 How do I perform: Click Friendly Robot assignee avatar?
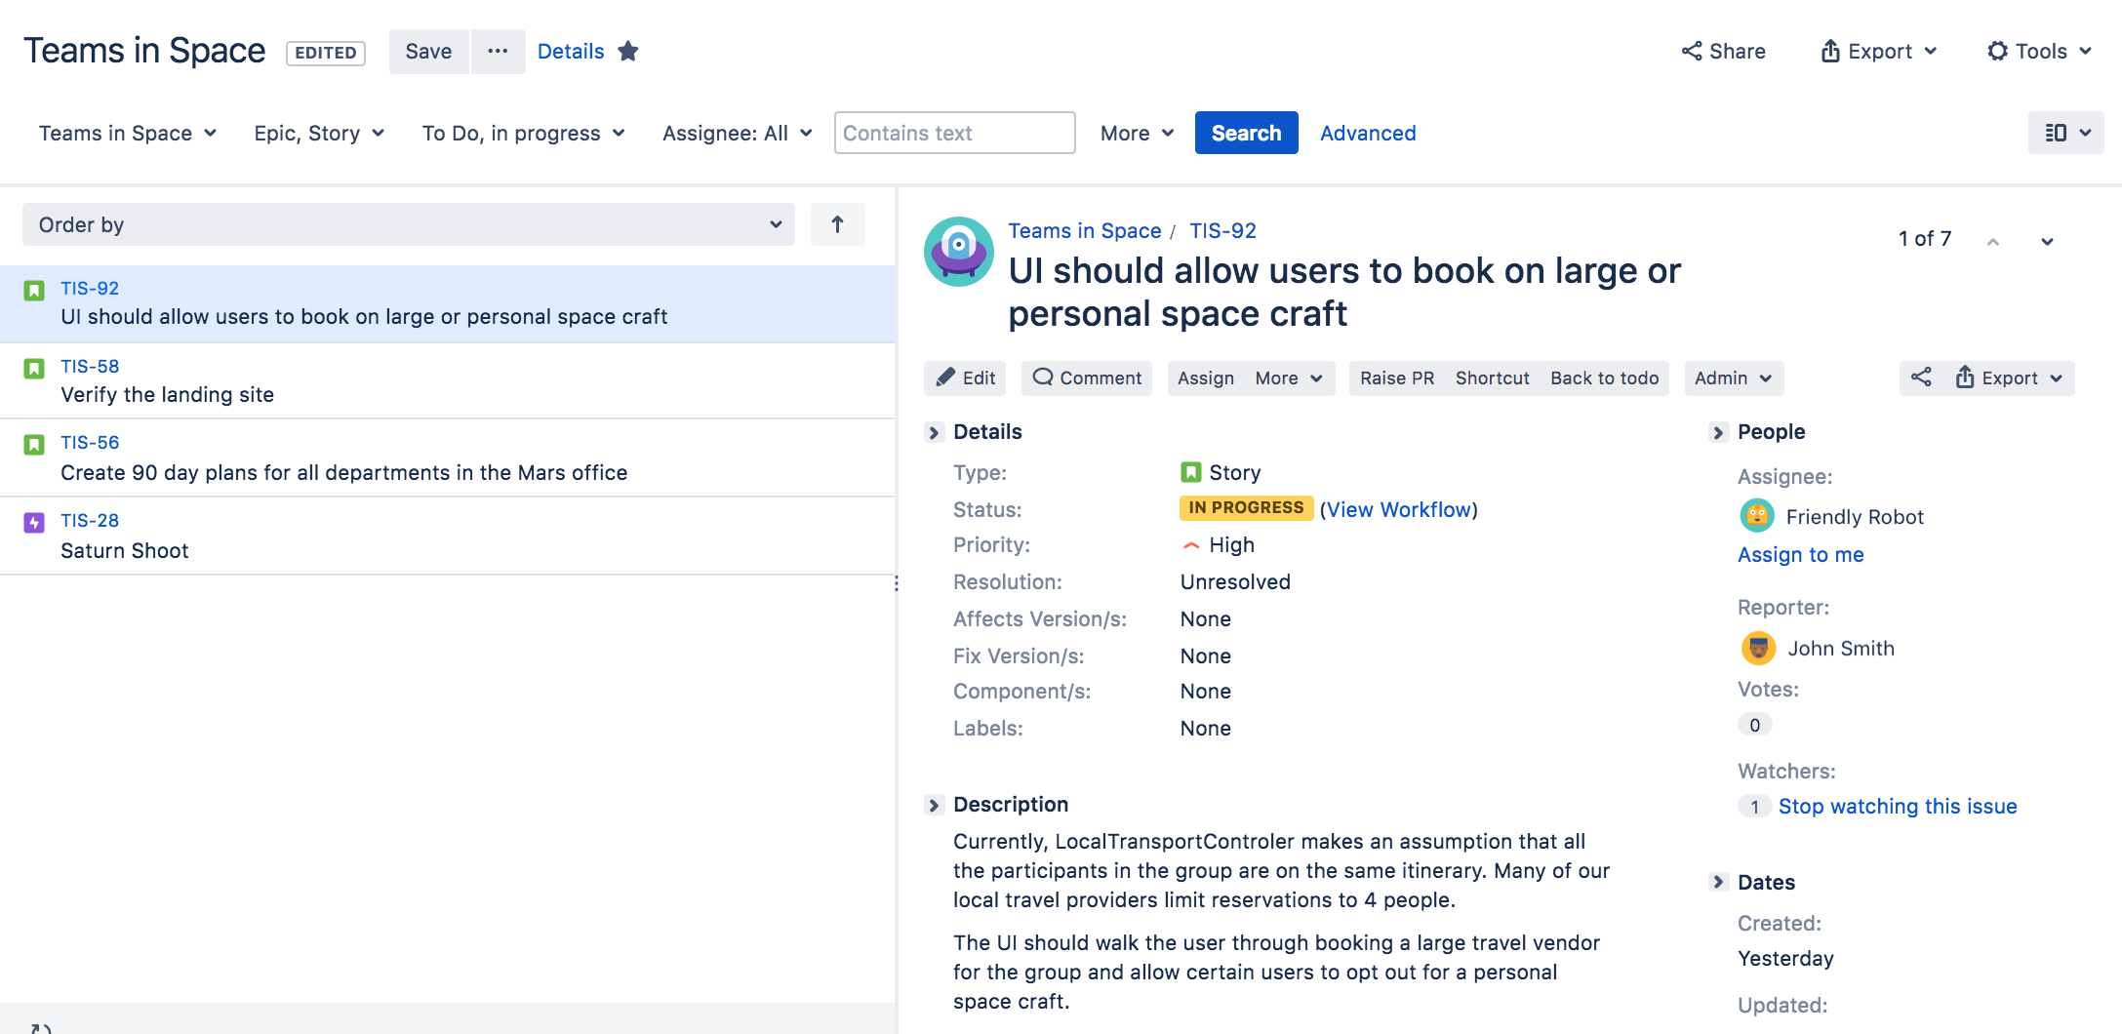point(1757,515)
